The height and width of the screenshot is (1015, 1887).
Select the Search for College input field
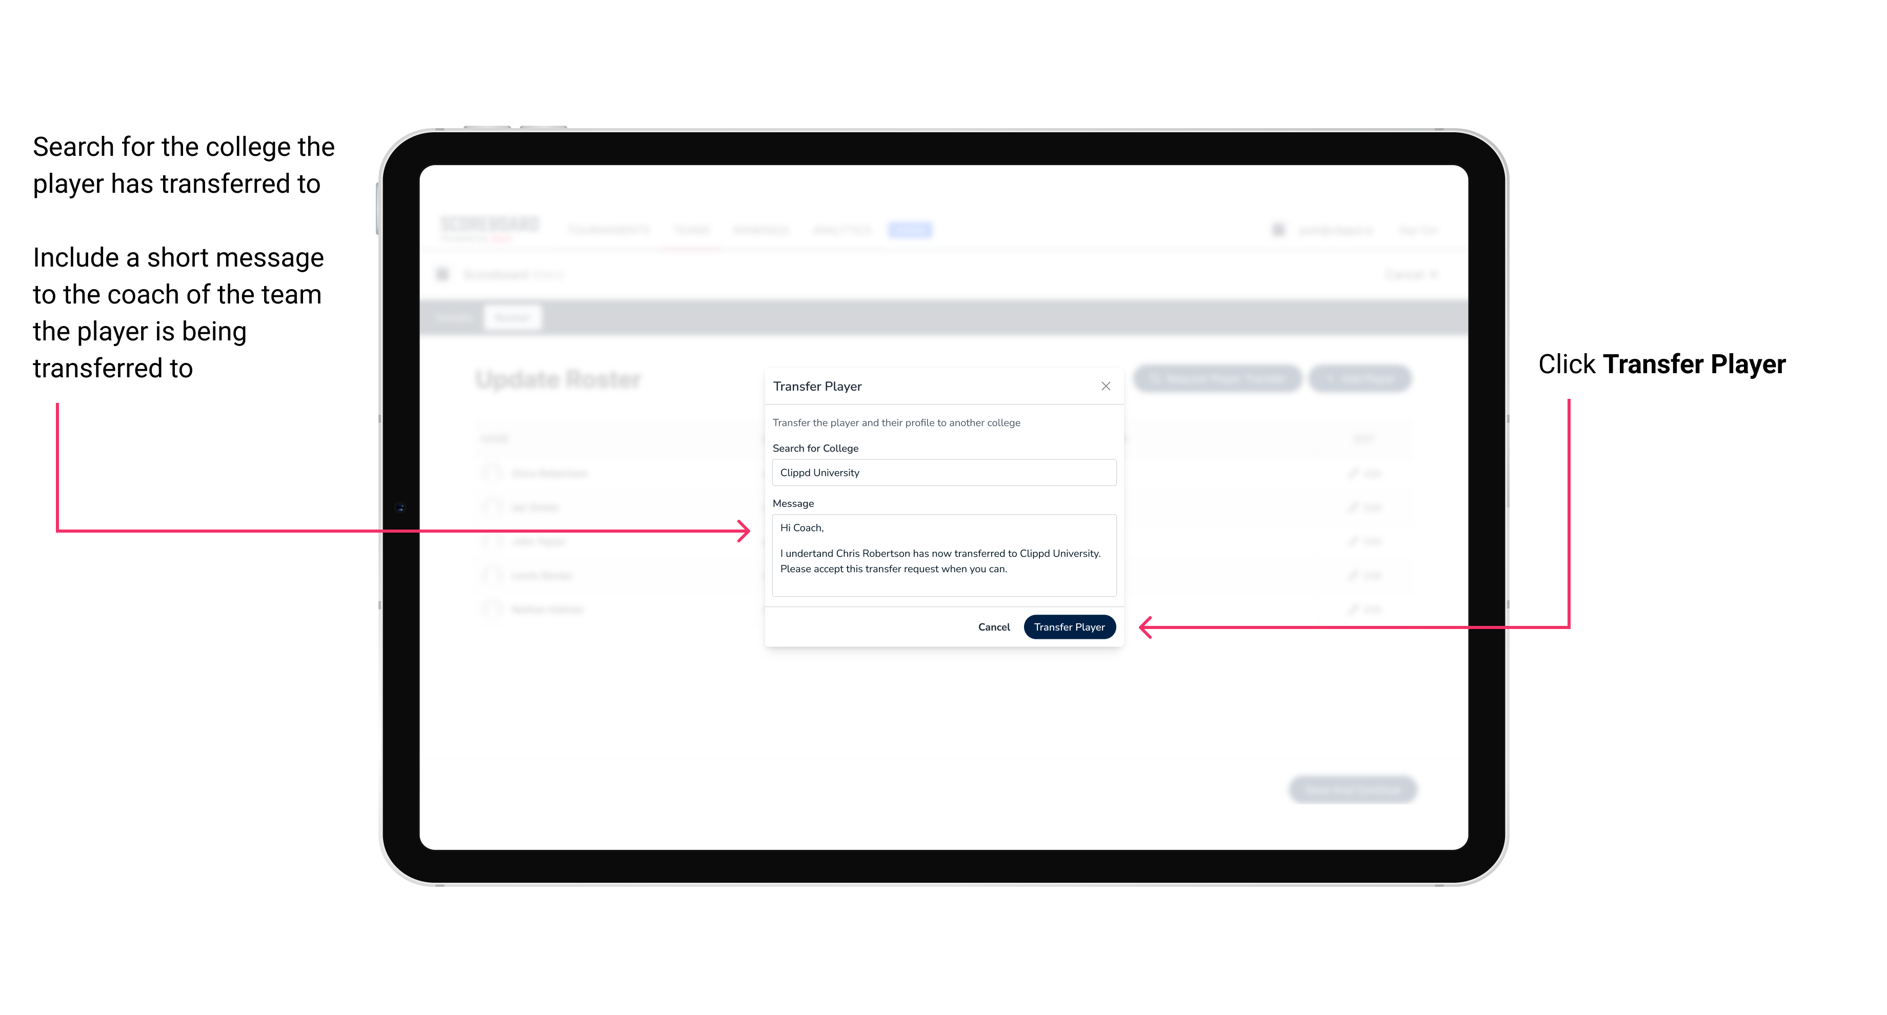tap(941, 473)
